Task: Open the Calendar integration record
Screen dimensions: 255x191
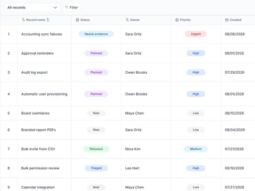Action: tap(38, 187)
